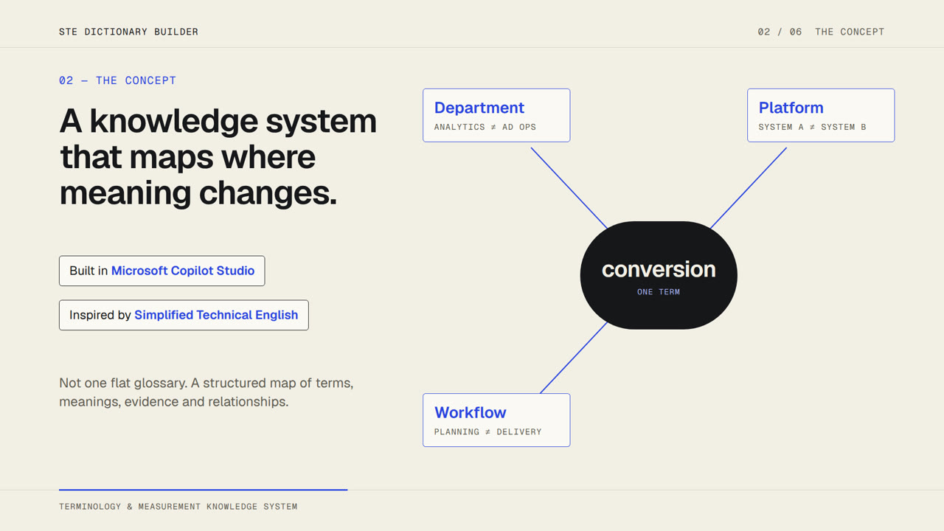The width and height of the screenshot is (944, 531).
Task: Click the text ANALYTICS ≠ AD OPS
Action: tap(485, 127)
